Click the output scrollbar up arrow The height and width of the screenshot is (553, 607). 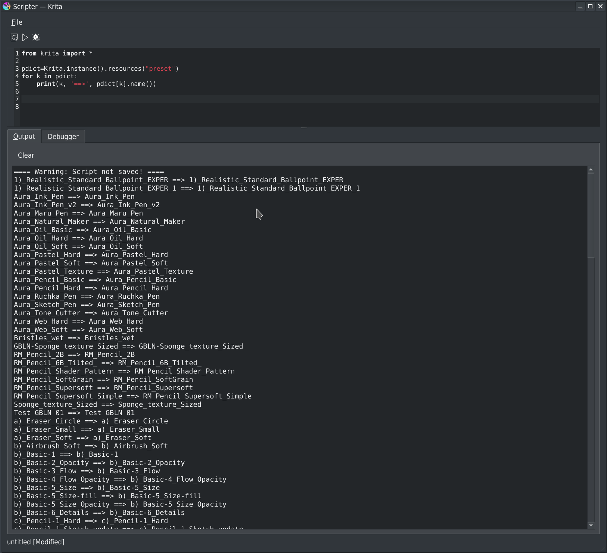(591, 169)
